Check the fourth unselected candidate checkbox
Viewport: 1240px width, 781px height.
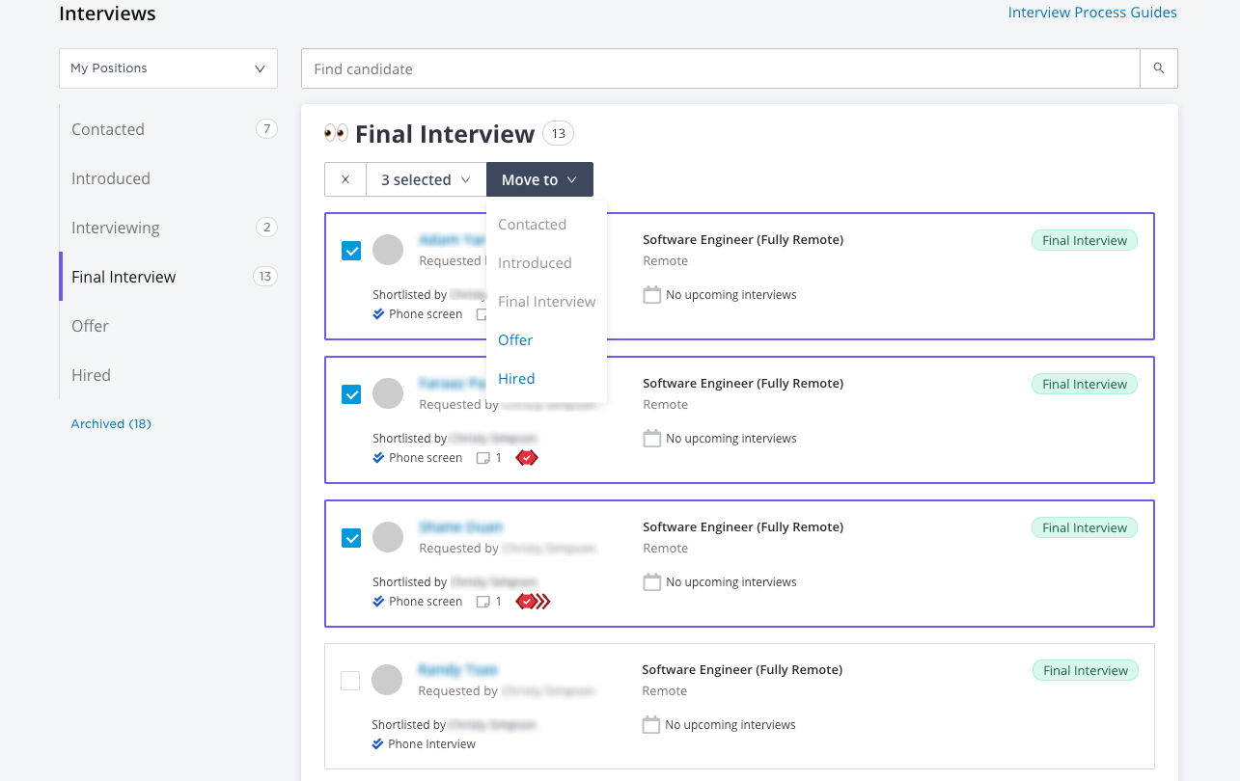(350, 681)
